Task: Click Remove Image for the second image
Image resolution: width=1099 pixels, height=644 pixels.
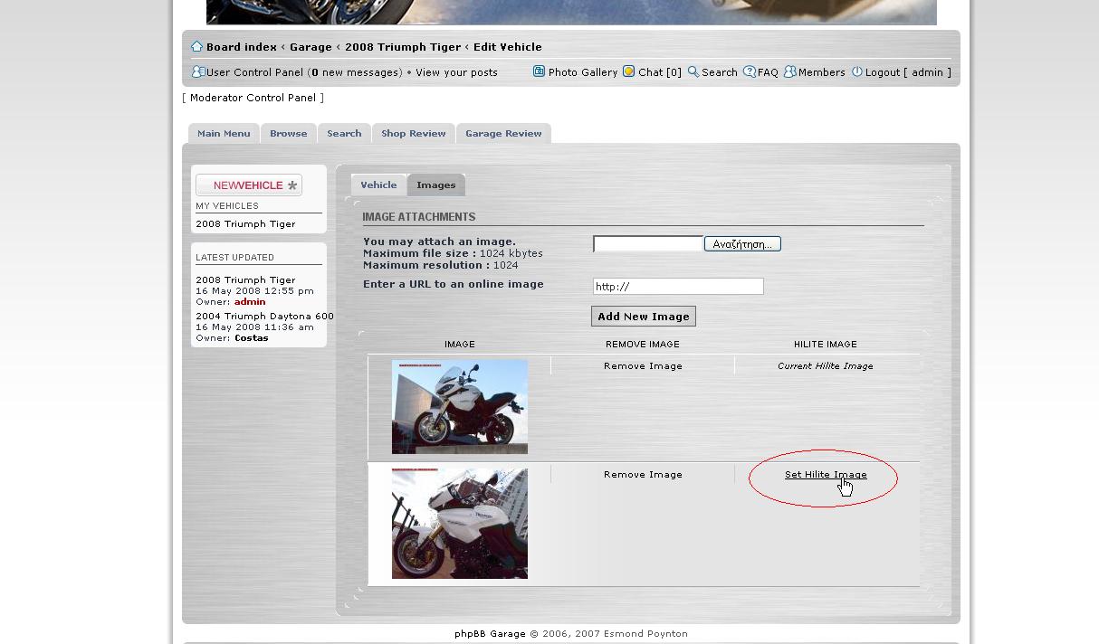Action: pos(643,475)
